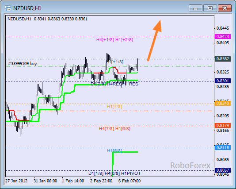Click the 6 Feb 07:00 time axis label
This screenshot has width=236, height=189.
[129, 181]
